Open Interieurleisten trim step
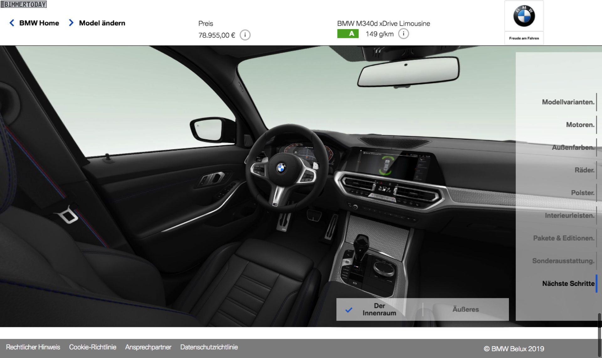The height and width of the screenshot is (358, 602). [x=569, y=215]
